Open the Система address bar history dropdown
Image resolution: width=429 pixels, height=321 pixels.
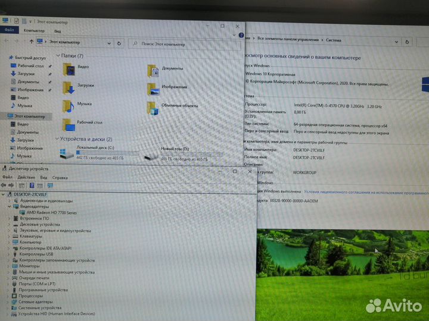396,42
